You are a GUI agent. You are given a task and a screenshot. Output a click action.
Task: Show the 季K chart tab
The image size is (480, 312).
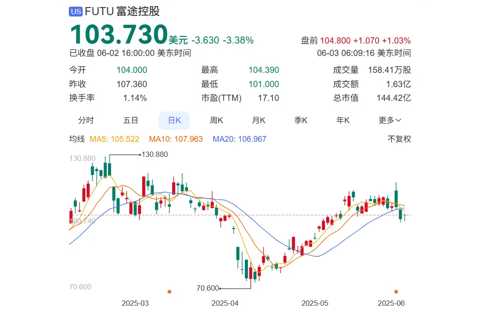pyautogui.click(x=301, y=120)
